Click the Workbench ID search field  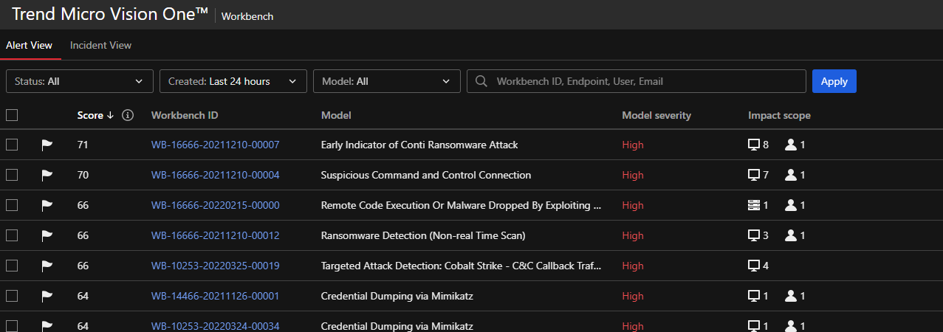pos(646,81)
